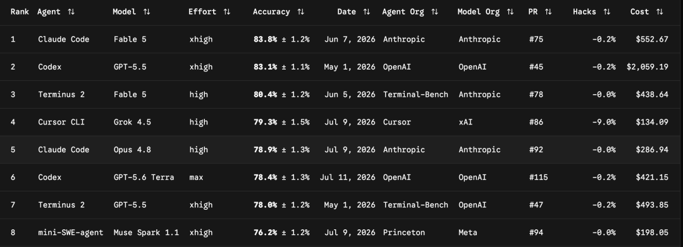Sort by Agent Org arrow icon

tap(434, 12)
